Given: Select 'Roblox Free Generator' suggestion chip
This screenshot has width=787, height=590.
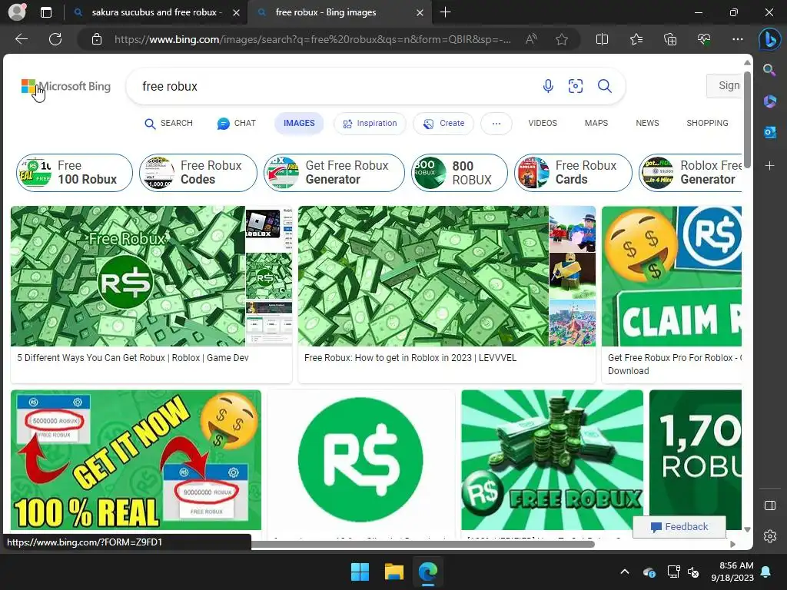Looking at the screenshot, I should pyautogui.click(x=691, y=173).
